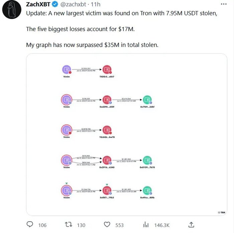This screenshot has width=234, height=233.
Task: Open the 11h timestamp link
Action: [x=96, y=4]
